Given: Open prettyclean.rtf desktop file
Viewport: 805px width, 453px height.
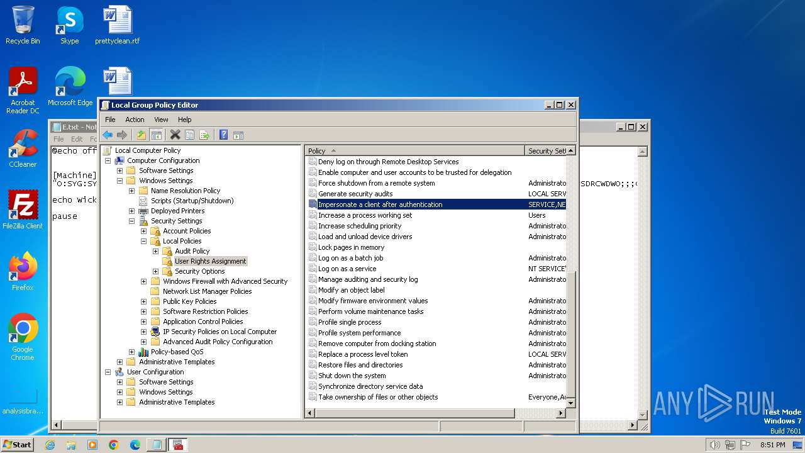Looking at the screenshot, I should [118, 25].
